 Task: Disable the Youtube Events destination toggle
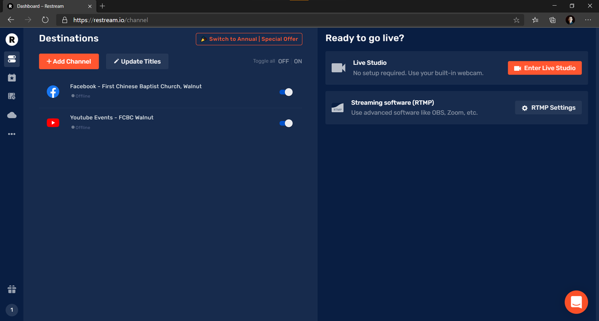[286, 124]
